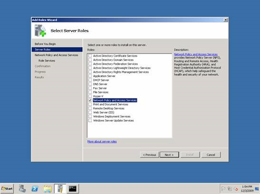Select the Hyper-V role label
Screen dimensions: 260x194
pyautogui.click(x=98, y=96)
